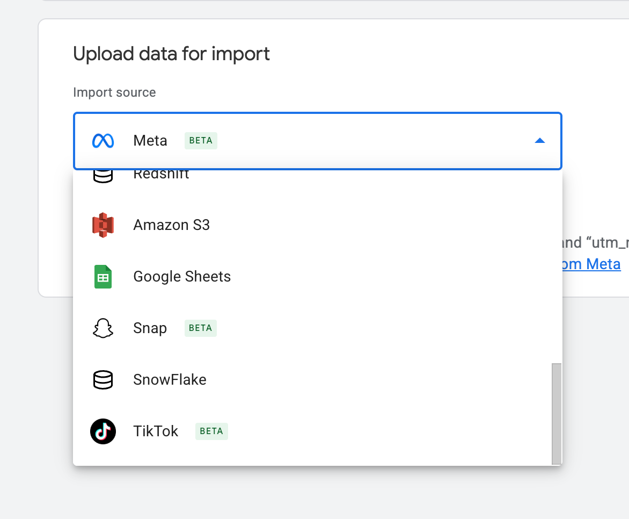Click the BETA badge beside Meta

pos(201,141)
